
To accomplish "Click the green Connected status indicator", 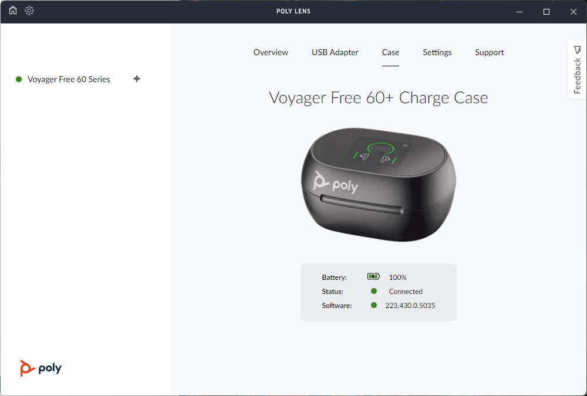I will [373, 291].
